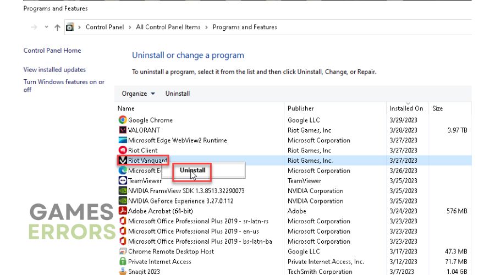Click the NVIDIA FrameView SDK icon
Viewport: 495px width, 275px height.
pyautogui.click(x=123, y=191)
